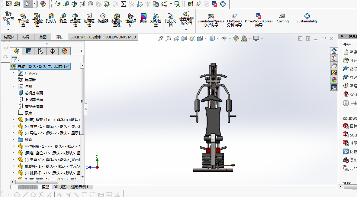Open the DimXpertManager crosshair tab
357x197 pixels.
click(x=53, y=51)
